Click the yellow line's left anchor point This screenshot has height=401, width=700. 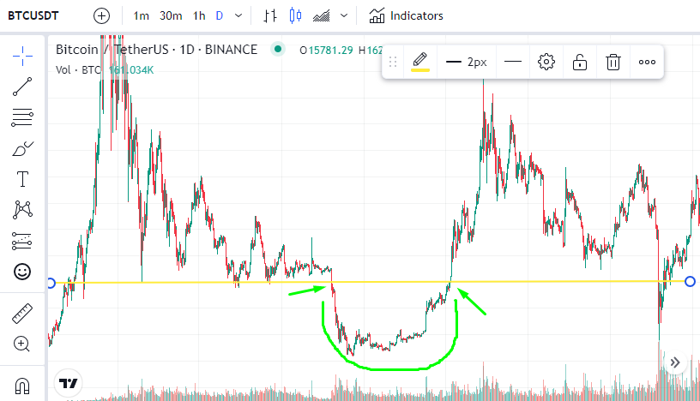[51, 284]
